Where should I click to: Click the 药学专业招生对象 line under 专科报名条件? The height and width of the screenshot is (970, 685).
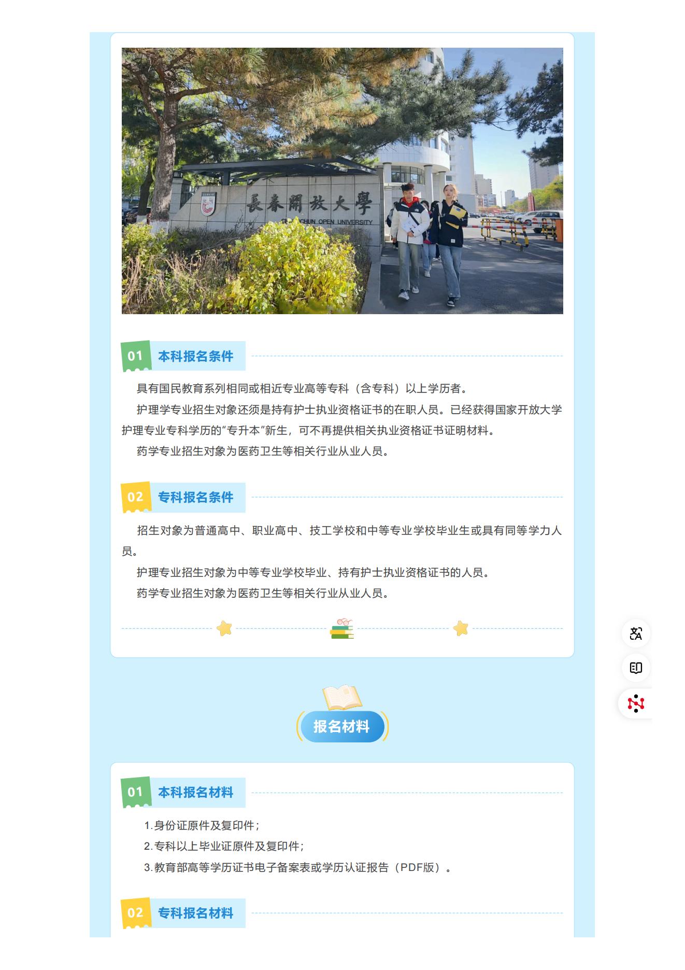coord(263,593)
